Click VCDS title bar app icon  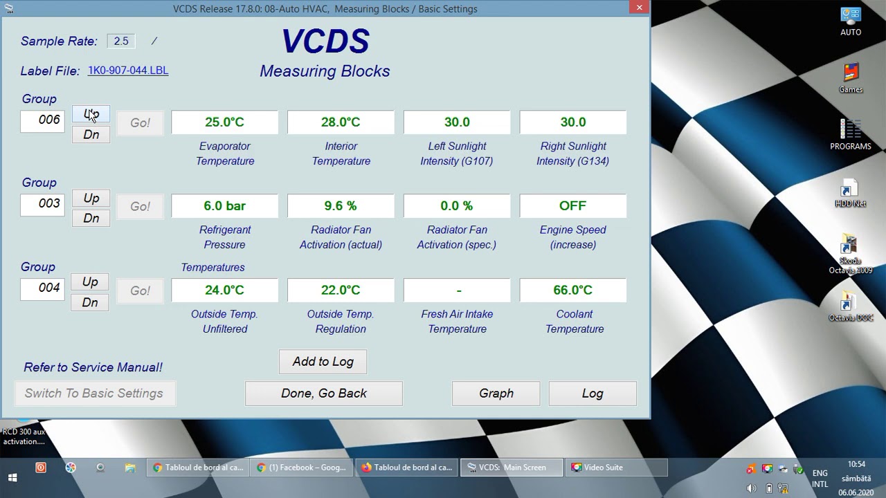click(x=8, y=8)
